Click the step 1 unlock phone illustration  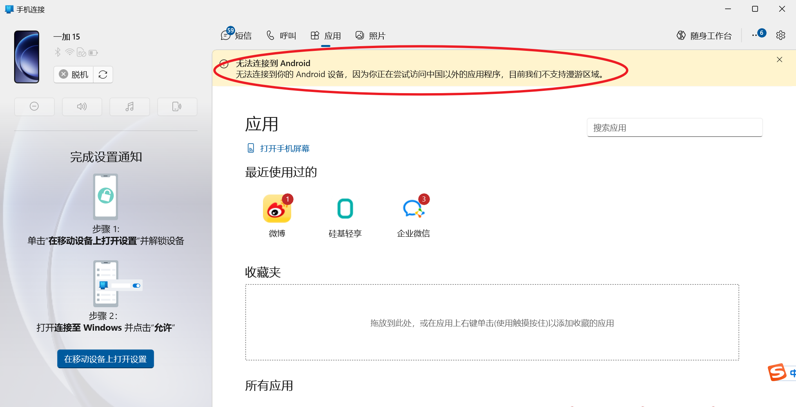click(105, 197)
